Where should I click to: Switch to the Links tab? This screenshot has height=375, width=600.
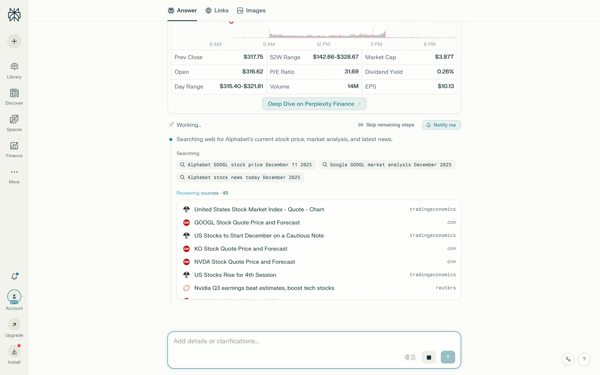(x=217, y=11)
